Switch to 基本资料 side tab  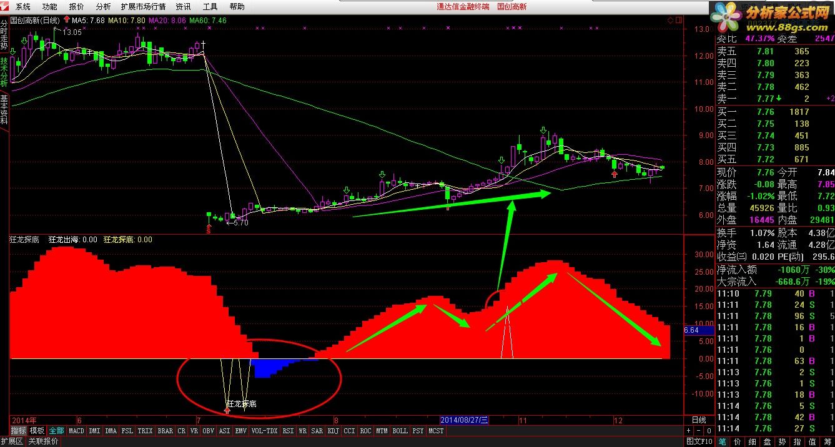pyautogui.click(x=4, y=111)
